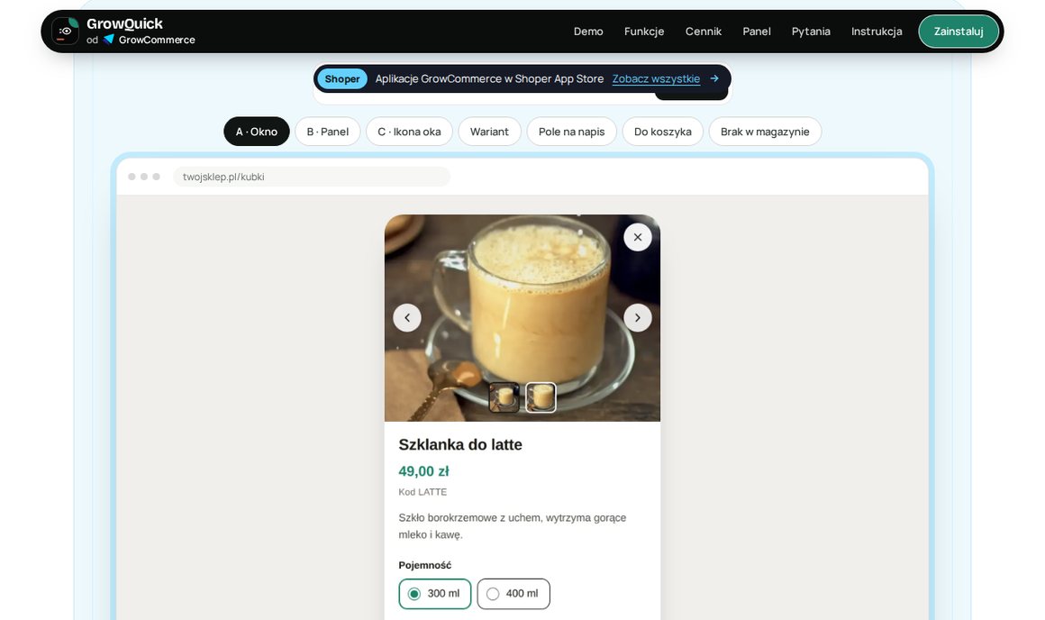The height and width of the screenshot is (620, 1045).
Task: Open the Demo nav link
Action: pyautogui.click(x=588, y=32)
